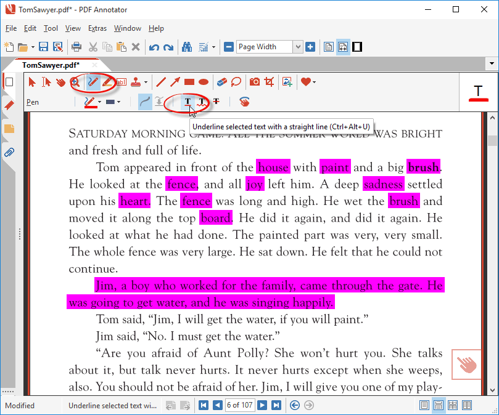Toggle wavy underline for selected text
499x415 pixels.
[202, 102]
